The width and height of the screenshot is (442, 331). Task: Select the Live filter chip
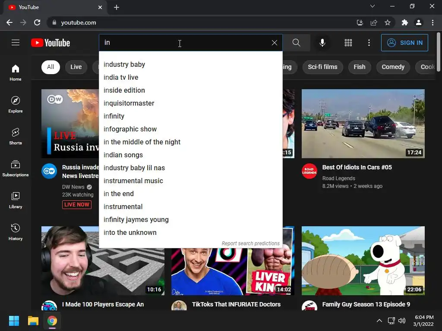(x=76, y=67)
